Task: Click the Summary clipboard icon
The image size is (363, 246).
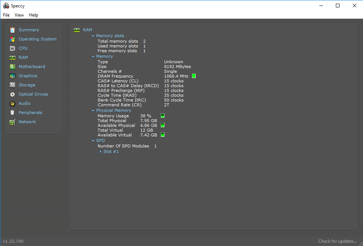Action: 12,30
